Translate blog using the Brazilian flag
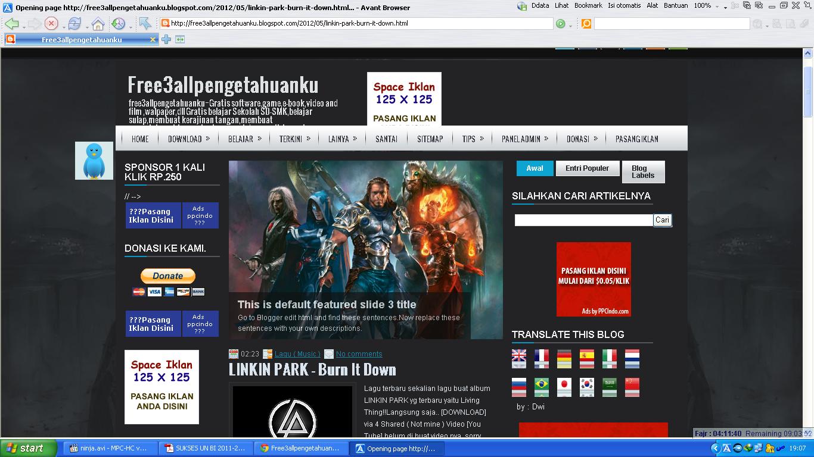 coord(542,387)
